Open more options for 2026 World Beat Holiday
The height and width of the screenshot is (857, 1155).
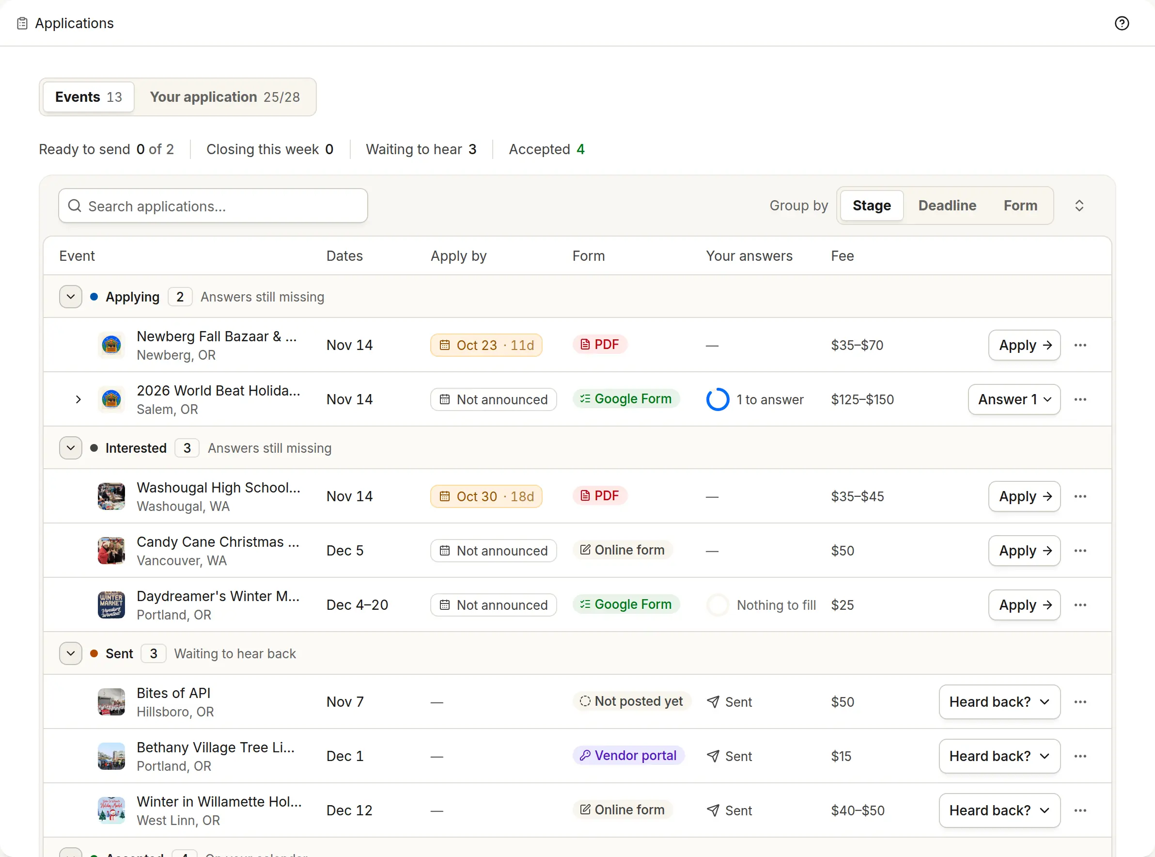click(x=1080, y=399)
